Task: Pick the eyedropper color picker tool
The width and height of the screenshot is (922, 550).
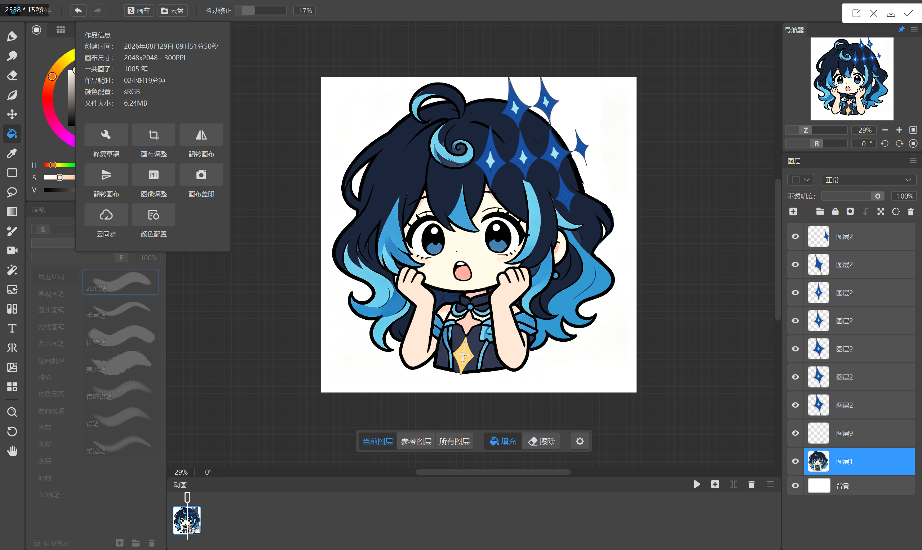Action: click(x=12, y=153)
